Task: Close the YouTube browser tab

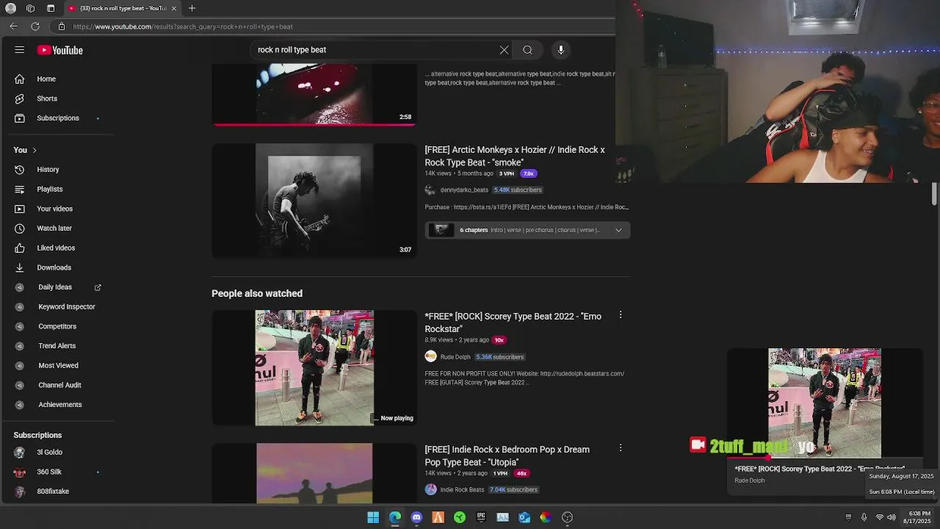Action: tap(174, 8)
